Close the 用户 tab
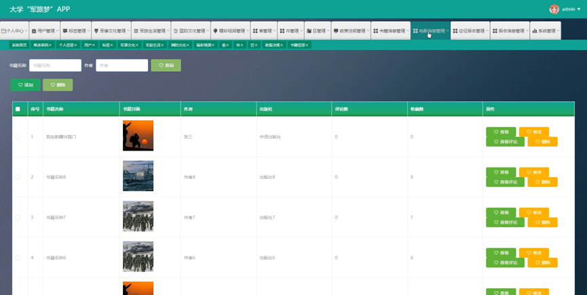This screenshot has height=295, width=587. tap(94, 45)
